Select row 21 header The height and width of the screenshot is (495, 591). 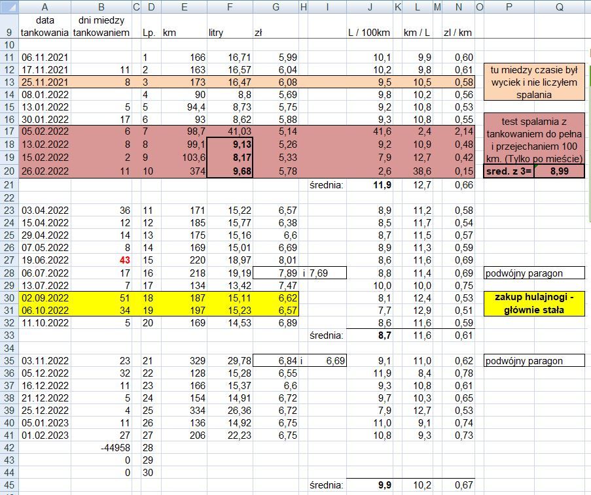[9, 185]
